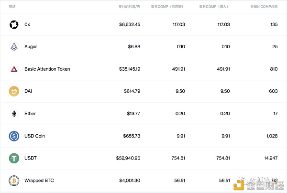The image size is (287, 193).
Task: Click the USDT Tether icon
Action: pos(14,158)
